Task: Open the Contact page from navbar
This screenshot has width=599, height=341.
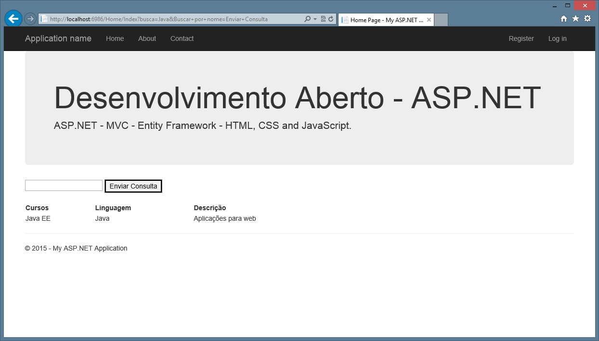Action: 182,38
